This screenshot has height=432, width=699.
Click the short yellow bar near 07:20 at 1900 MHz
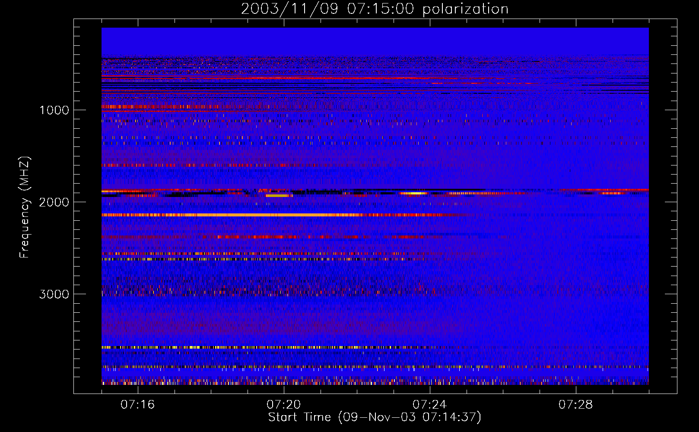[277, 196]
